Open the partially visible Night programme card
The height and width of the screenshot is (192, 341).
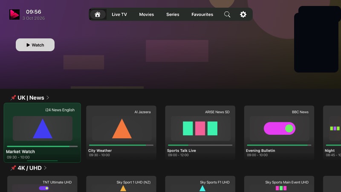332,132
